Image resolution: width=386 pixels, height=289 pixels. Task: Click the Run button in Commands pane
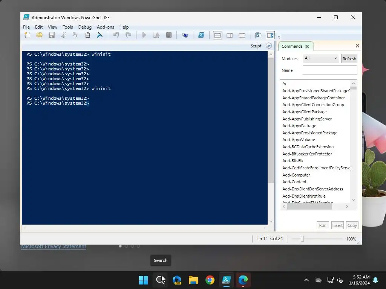coord(323,225)
